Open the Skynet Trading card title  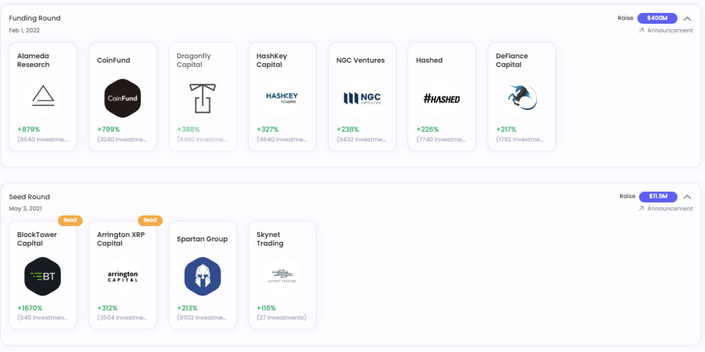click(x=270, y=239)
